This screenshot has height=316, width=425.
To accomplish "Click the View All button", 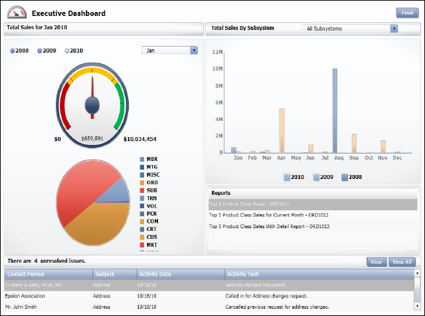I will click(402, 262).
